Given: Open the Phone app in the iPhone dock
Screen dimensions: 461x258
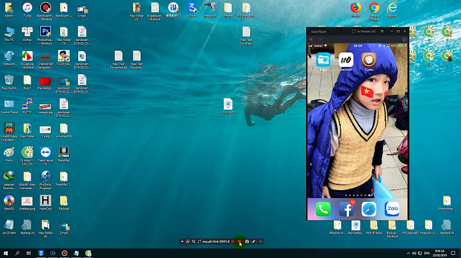Looking at the screenshot, I should (x=323, y=209).
